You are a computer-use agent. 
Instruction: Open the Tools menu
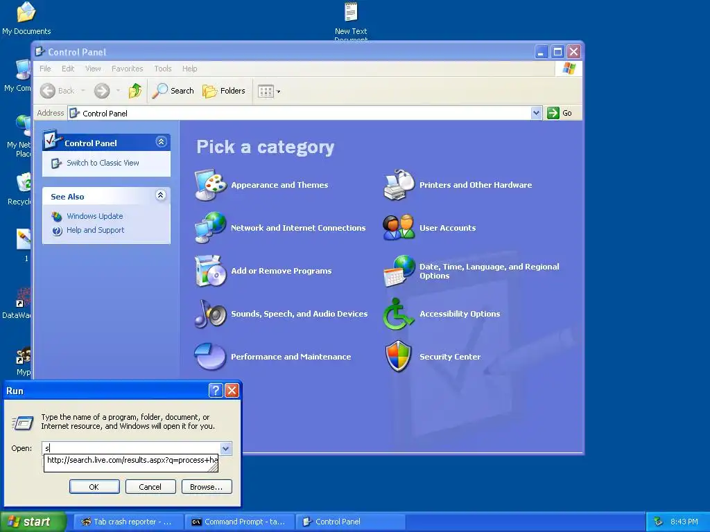[162, 69]
